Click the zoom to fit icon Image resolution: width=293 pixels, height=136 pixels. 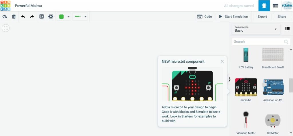coord(6,28)
